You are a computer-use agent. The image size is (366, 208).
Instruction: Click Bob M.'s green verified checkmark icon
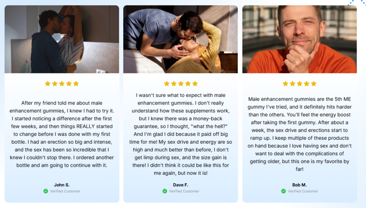click(x=284, y=191)
